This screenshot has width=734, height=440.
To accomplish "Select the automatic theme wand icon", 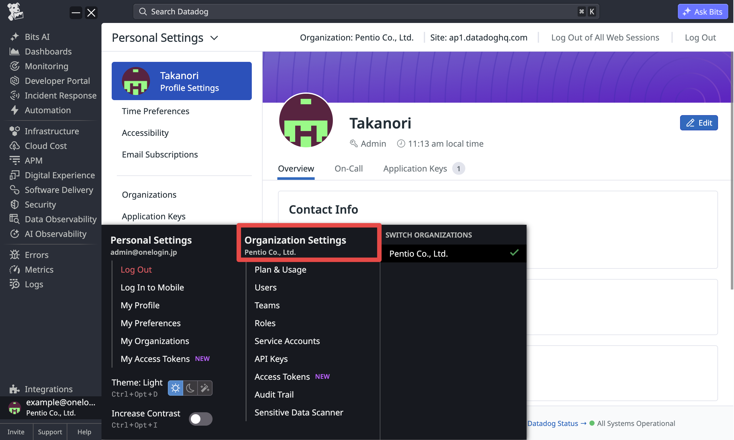I will pyautogui.click(x=205, y=388).
